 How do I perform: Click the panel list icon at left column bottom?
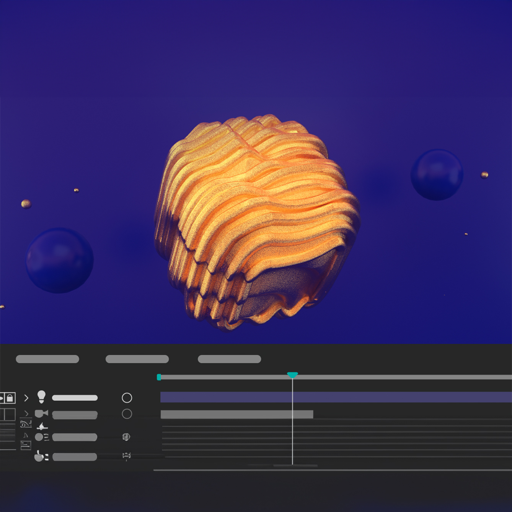[x=26, y=445]
